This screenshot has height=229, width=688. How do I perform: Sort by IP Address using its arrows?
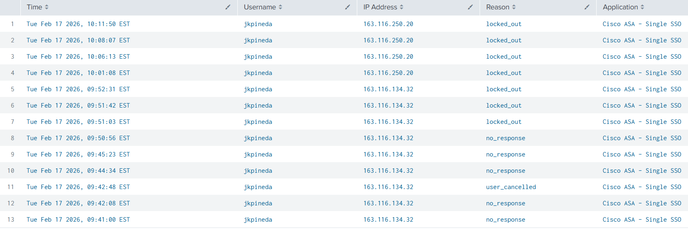402,7
